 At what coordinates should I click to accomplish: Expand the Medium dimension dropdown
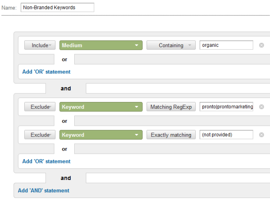101,45
